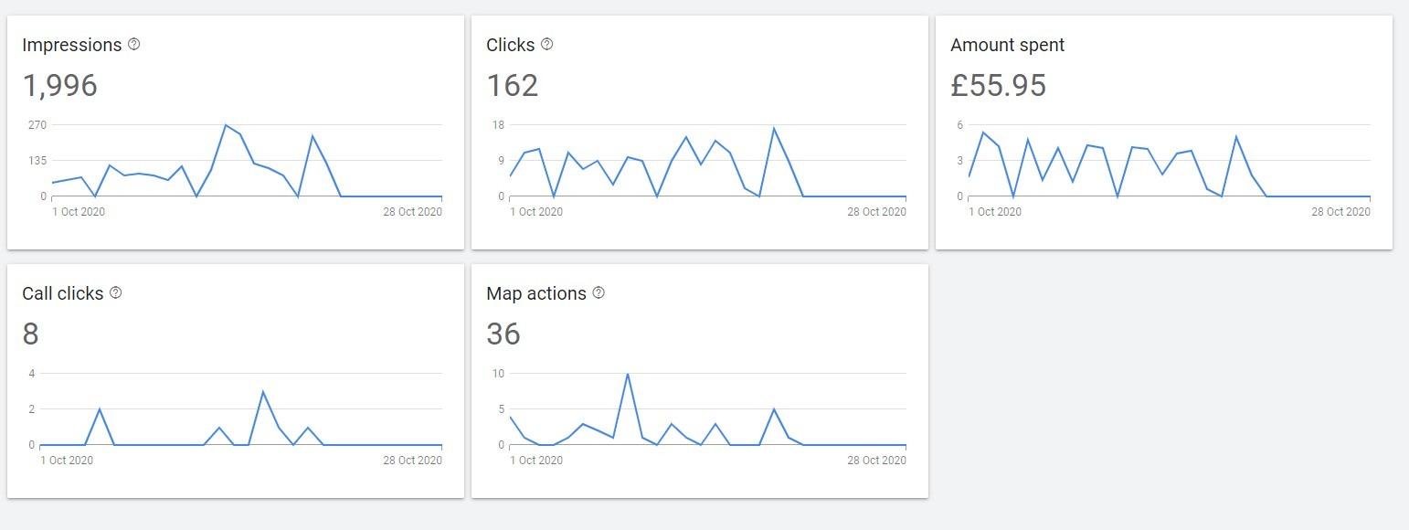Screen dimensions: 1409x530
Task: Open the Map actions help icon
Action: pyautogui.click(x=599, y=292)
